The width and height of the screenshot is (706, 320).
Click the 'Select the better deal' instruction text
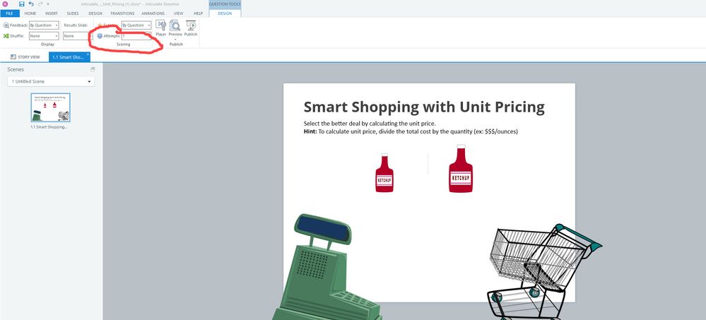(370, 124)
